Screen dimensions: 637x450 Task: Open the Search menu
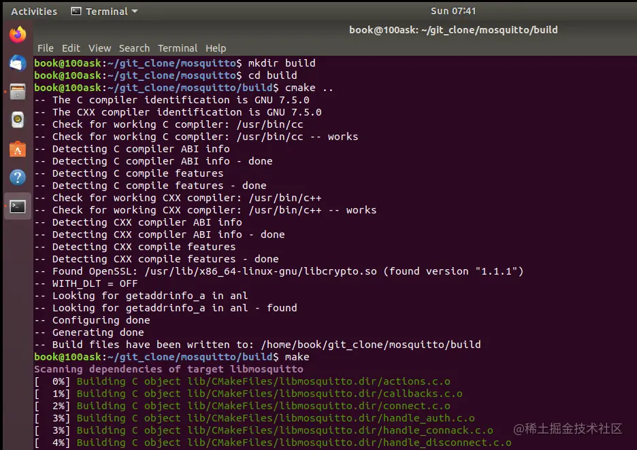click(x=134, y=48)
